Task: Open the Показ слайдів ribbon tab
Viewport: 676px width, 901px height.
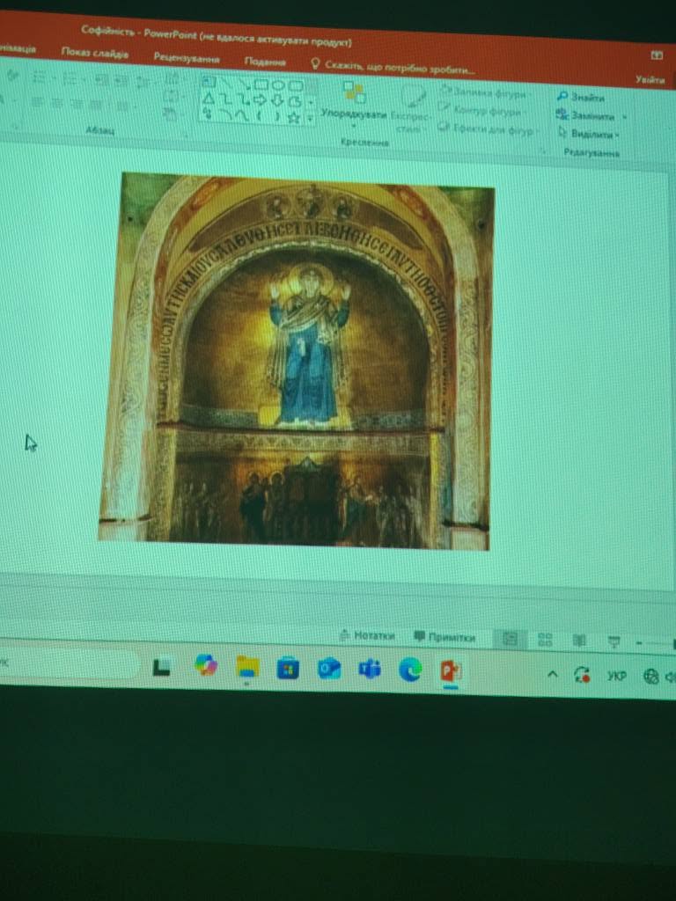Action: [94, 54]
